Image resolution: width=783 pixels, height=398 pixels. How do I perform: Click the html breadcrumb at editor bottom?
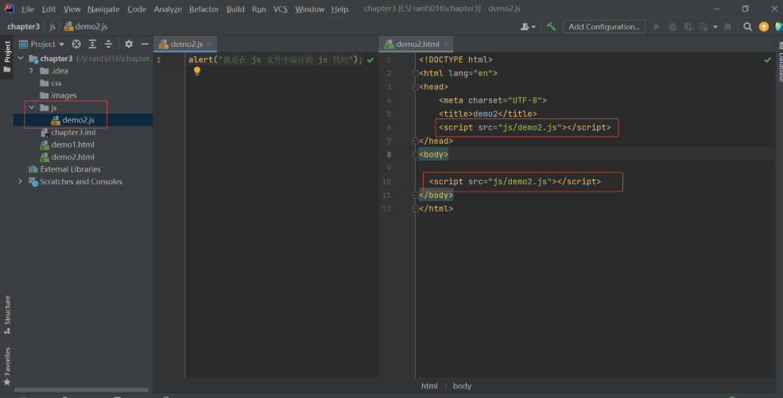(429, 385)
